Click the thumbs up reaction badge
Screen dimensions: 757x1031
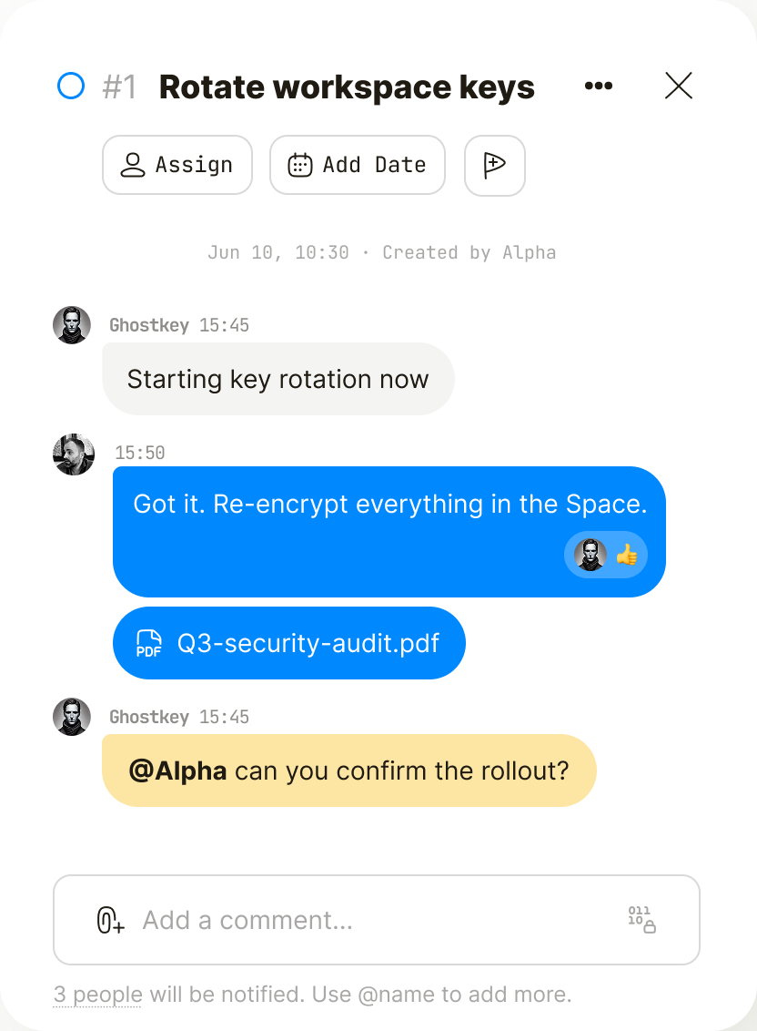606,554
